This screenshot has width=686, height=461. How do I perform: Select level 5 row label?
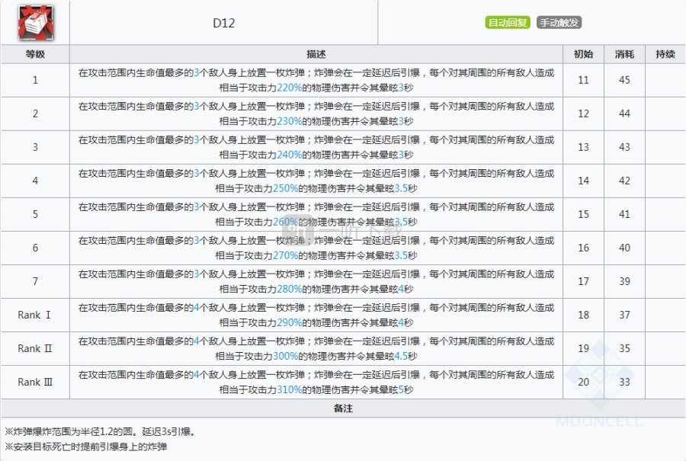point(35,214)
